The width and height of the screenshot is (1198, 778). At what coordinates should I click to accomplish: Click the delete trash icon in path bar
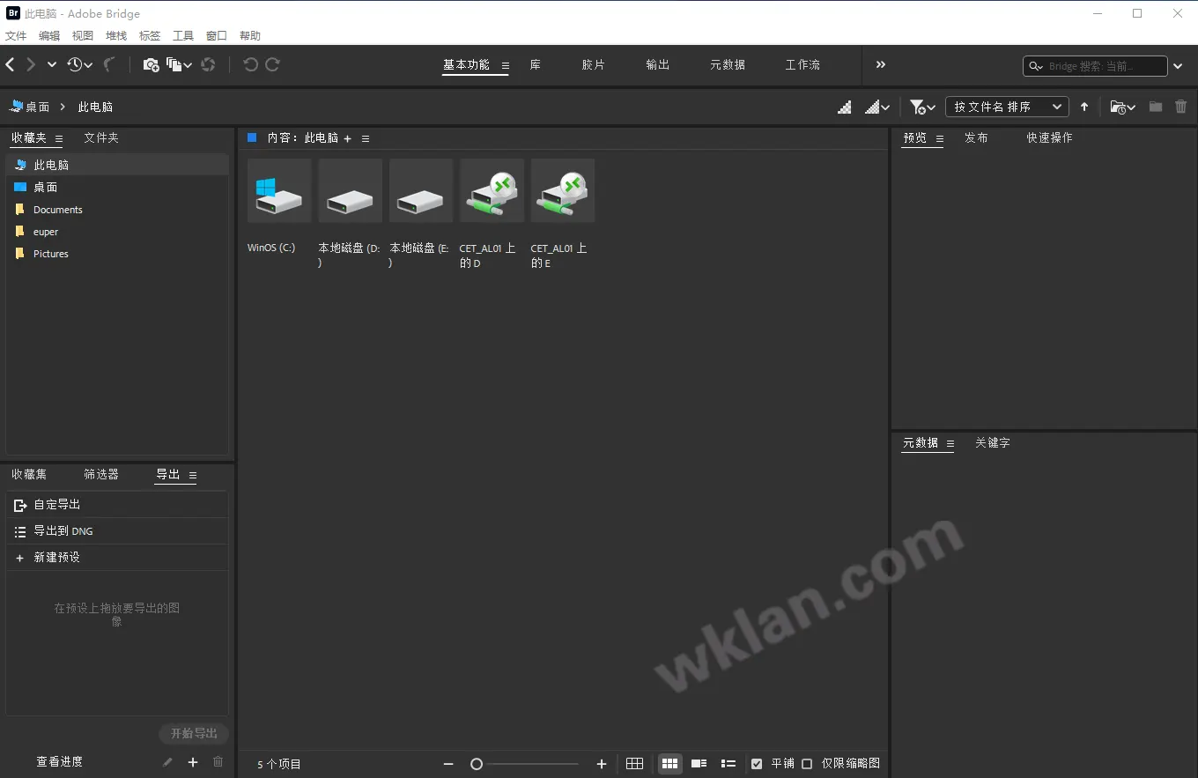coord(1181,107)
